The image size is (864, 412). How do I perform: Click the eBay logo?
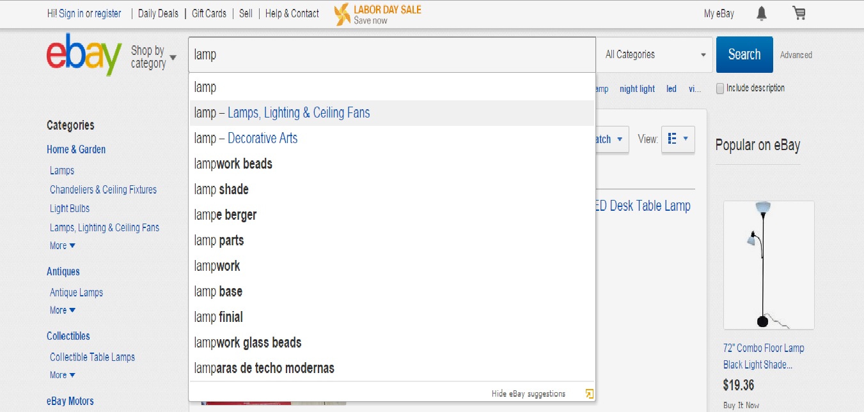(84, 55)
